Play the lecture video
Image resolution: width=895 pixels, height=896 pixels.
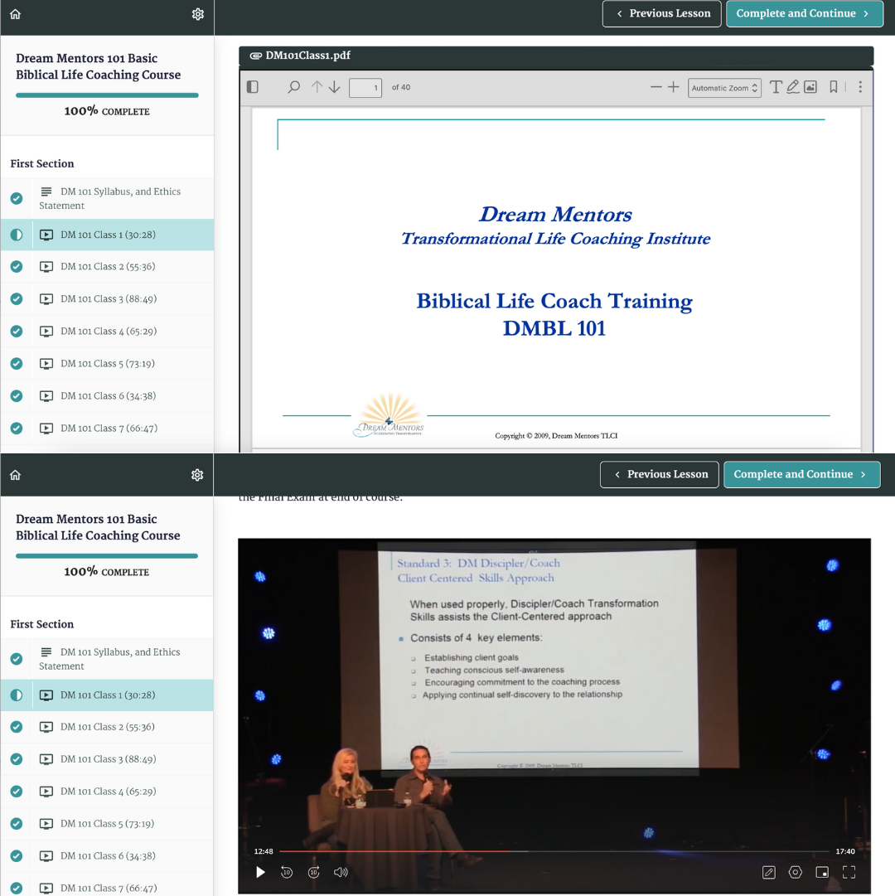[x=260, y=872]
